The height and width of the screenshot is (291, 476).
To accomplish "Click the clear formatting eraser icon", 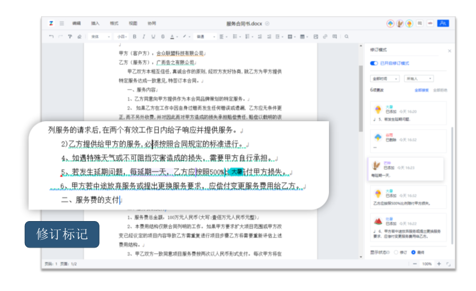I will pyautogui.click(x=80, y=37).
